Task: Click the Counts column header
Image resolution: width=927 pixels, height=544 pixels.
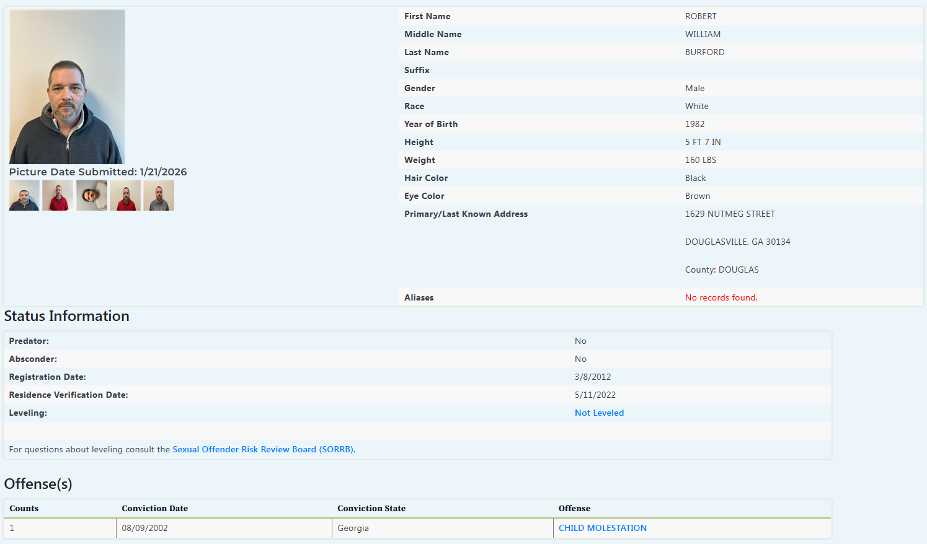Action: 24,508
